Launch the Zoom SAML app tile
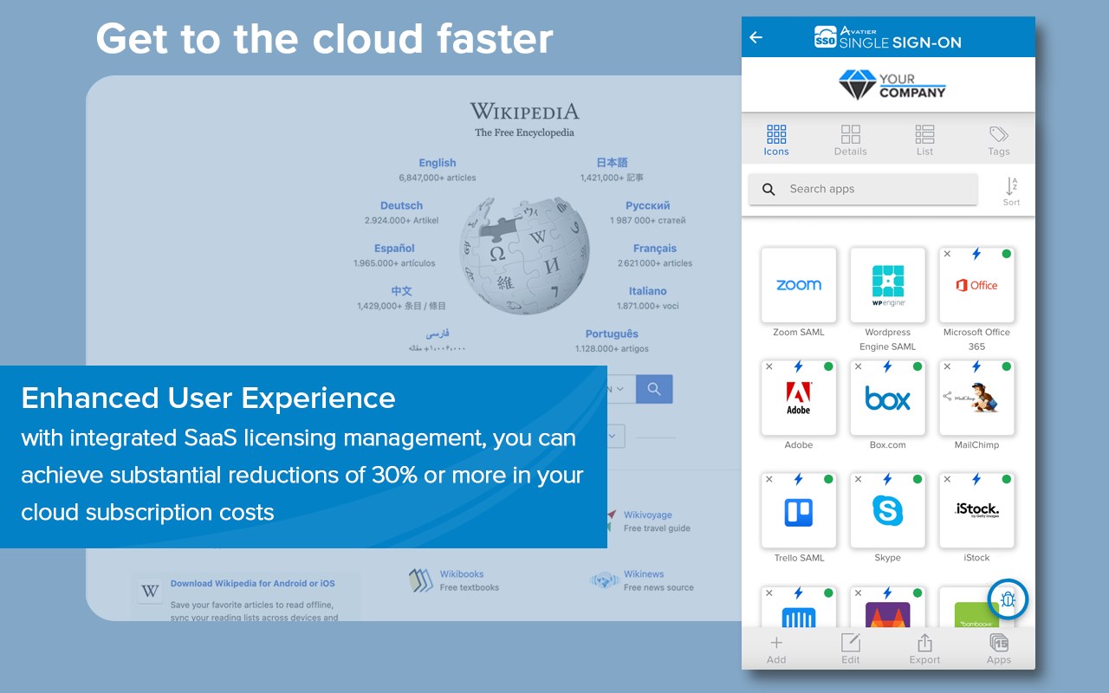The width and height of the screenshot is (1109, 693). coord(799,285)
